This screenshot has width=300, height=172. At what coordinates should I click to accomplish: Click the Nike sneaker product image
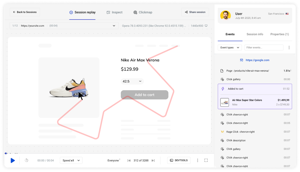tap(69, 88)
